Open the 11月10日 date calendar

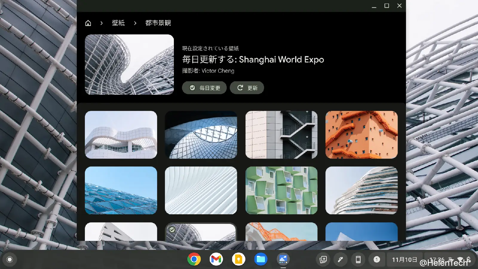(x=404, y=259)
